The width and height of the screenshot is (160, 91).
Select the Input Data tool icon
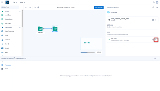pos(2,15)
